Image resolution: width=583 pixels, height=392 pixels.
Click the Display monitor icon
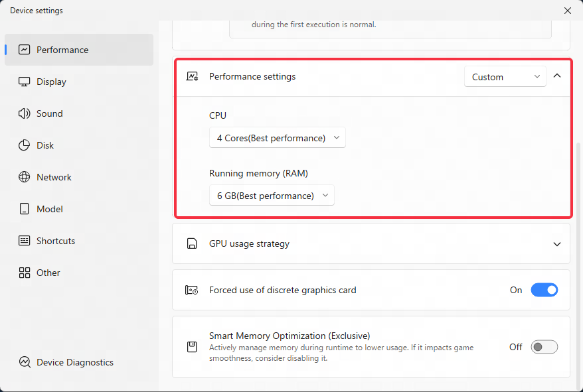(24, 82)
